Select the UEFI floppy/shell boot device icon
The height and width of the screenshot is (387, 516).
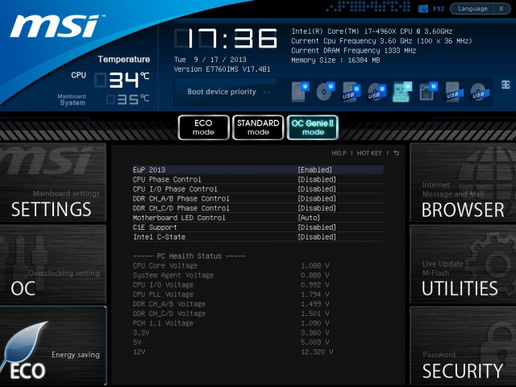(x=428, y=91)
